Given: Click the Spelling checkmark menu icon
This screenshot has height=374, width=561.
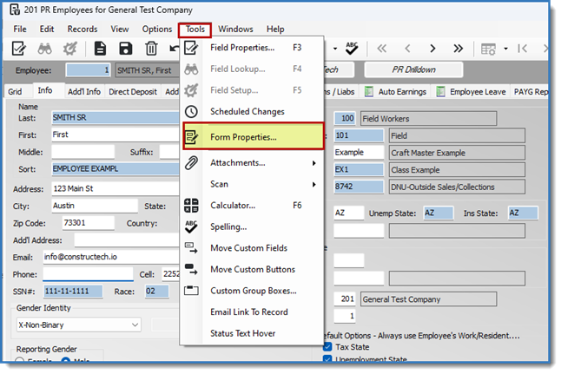Looking at the screenshot, I should 191,226.
